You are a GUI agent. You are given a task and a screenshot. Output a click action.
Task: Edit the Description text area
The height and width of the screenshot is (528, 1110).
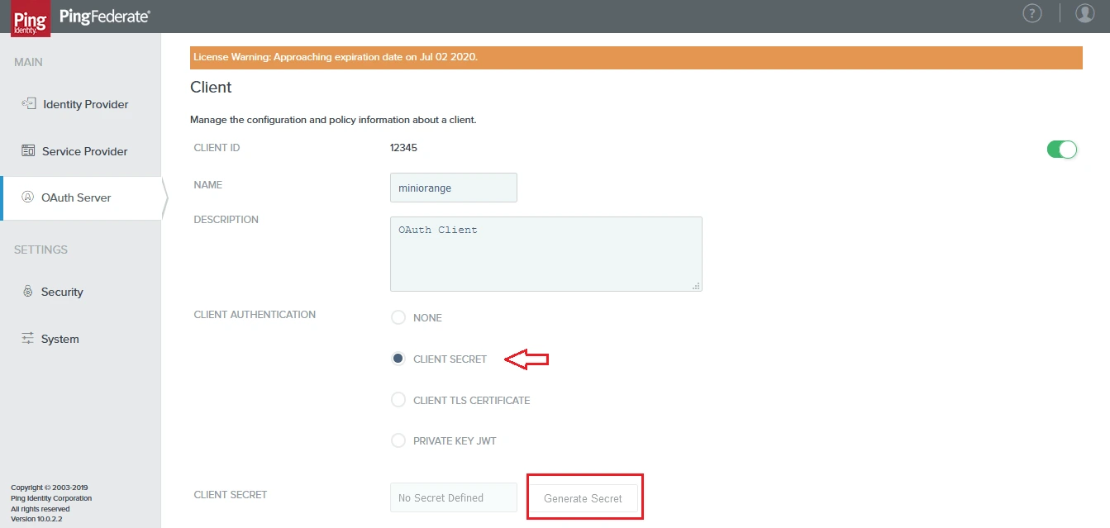click(545, 254)
